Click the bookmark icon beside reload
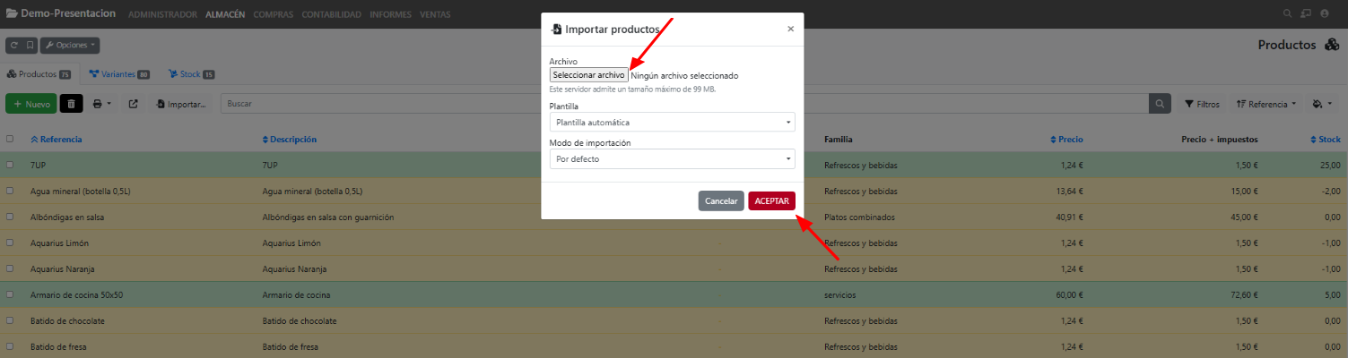The image size is (1348, 358). click(x=30, y=45)
